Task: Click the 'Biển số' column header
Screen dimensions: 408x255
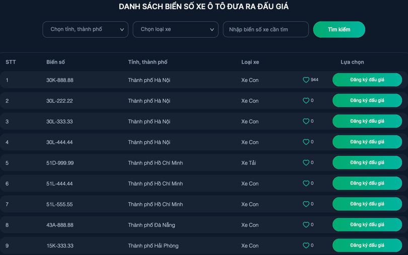Action: 55,62
